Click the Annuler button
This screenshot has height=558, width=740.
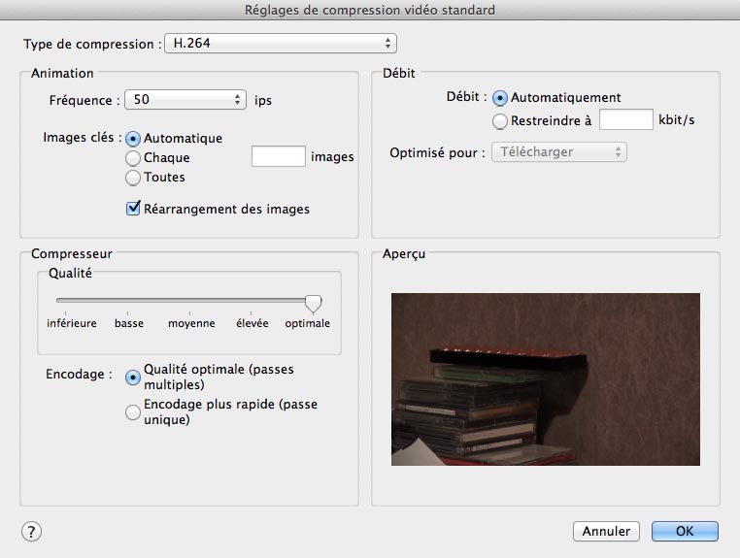tap(606, 531)
